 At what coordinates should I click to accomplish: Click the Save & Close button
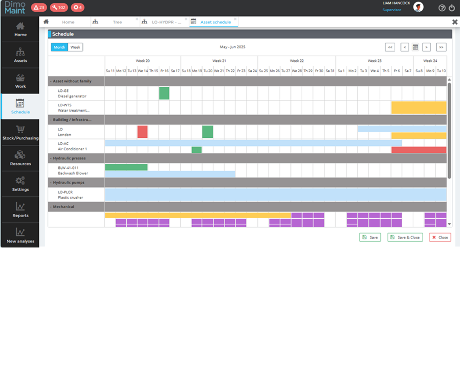[x=405, y=237]
